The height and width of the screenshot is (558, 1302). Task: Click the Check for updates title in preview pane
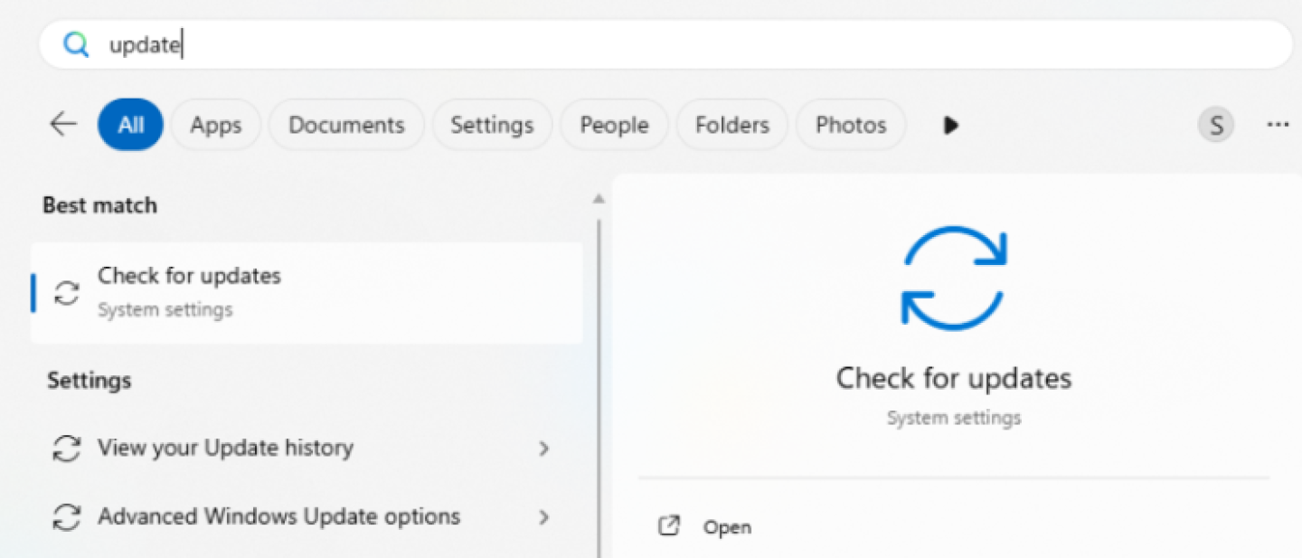pos(954,378)
